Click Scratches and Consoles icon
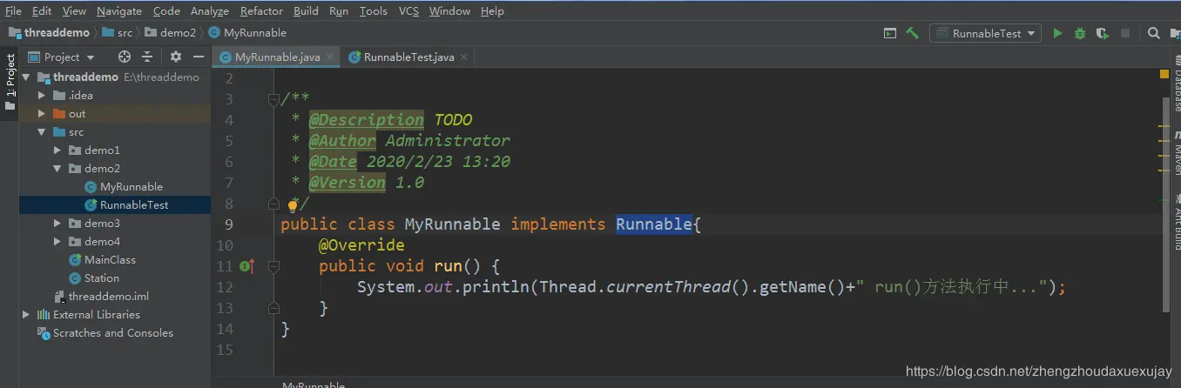The height and width of the screenshot is (388, 1181). (x=44, y=333)
